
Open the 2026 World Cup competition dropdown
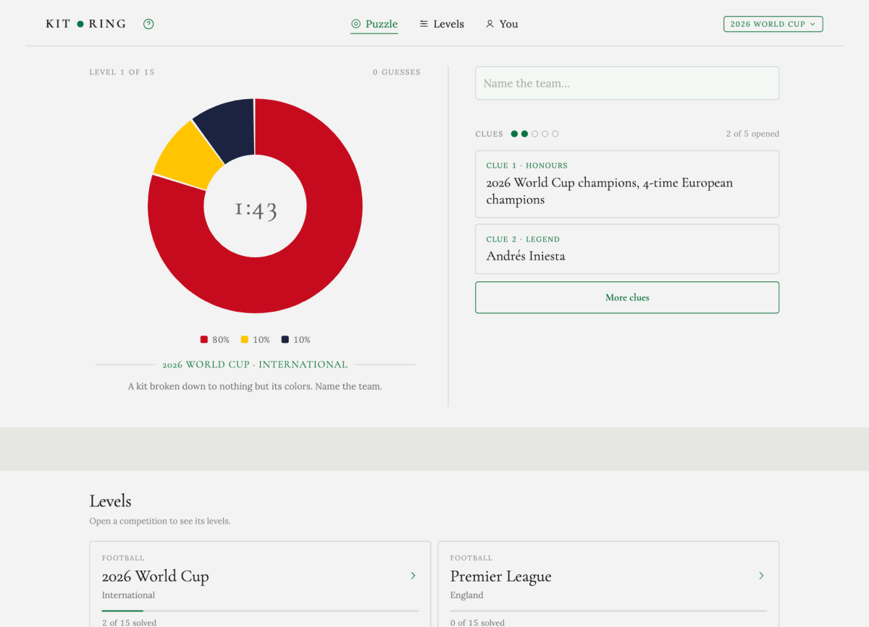[773, 24]
